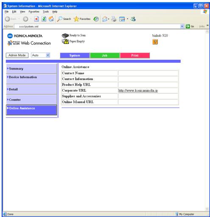Click the Links toolbar label
Viewport: 210px width, 217px height.
click(x=202, y=26)
